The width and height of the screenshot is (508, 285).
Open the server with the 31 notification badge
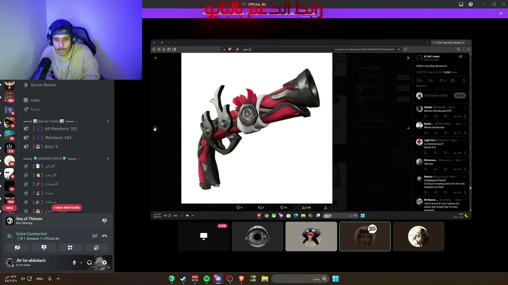[x=10, y=161]
